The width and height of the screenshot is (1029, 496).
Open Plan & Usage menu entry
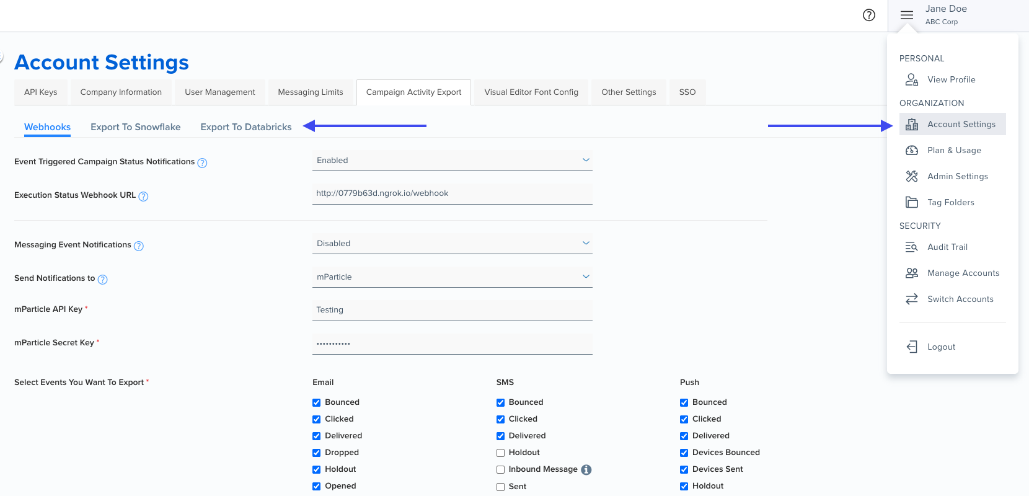953,150
